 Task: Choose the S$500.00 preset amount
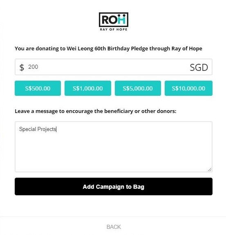coord(38,88)
